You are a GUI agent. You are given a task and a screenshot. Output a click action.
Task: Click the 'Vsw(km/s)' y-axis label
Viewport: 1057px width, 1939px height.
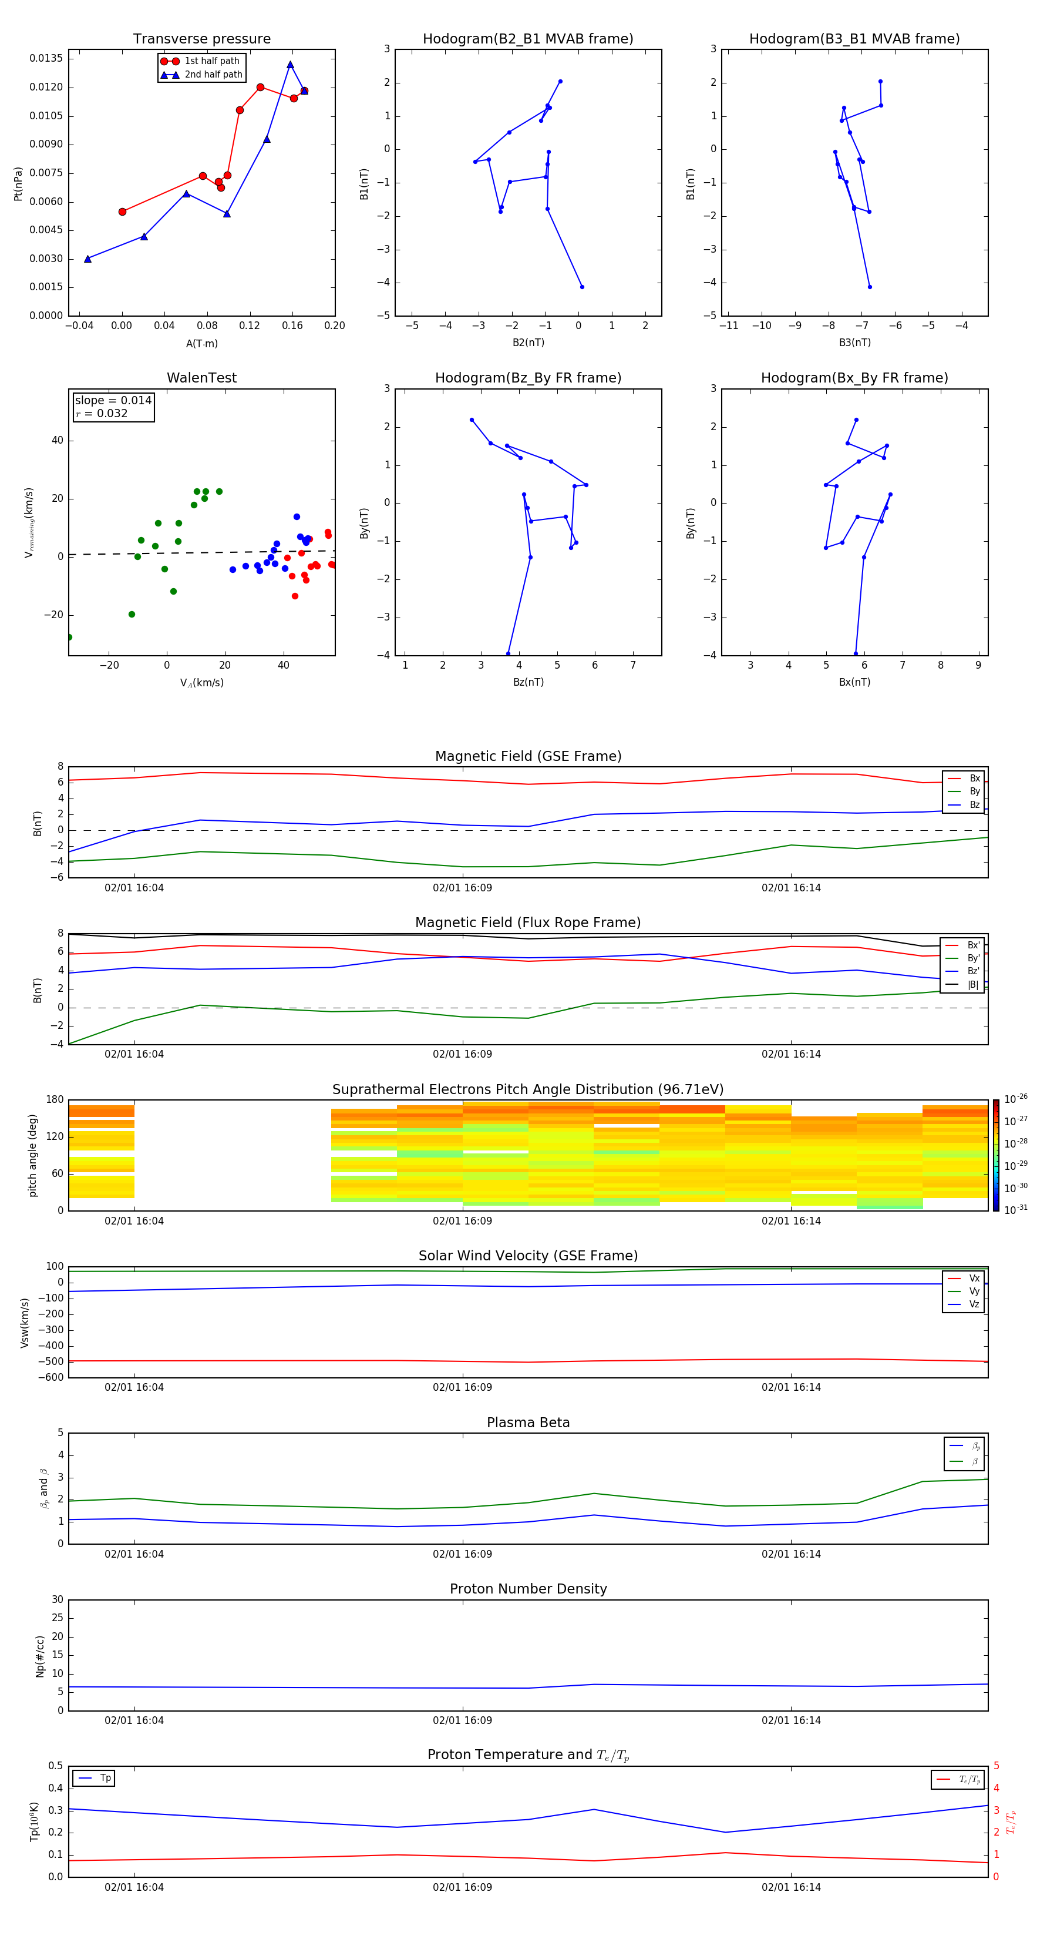point(24,1323)
